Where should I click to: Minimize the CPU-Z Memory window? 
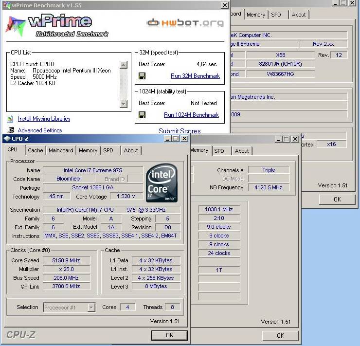click(x=278, y=139)
